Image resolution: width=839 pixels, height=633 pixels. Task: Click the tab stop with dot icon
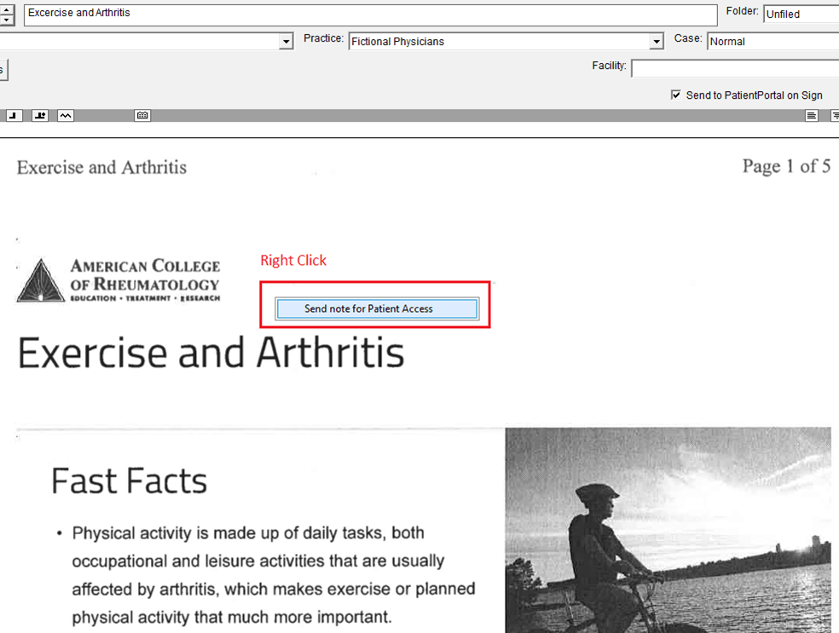[40, 116]
